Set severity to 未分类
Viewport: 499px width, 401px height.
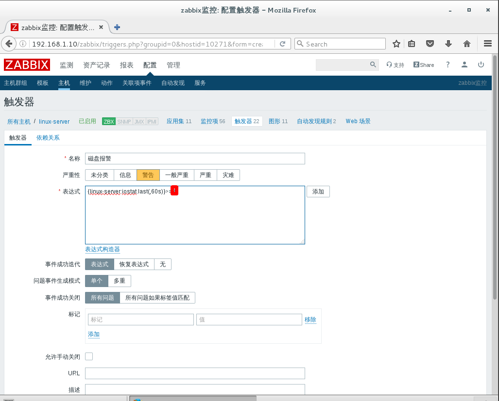pyautogui.click(x=99, y=175)
